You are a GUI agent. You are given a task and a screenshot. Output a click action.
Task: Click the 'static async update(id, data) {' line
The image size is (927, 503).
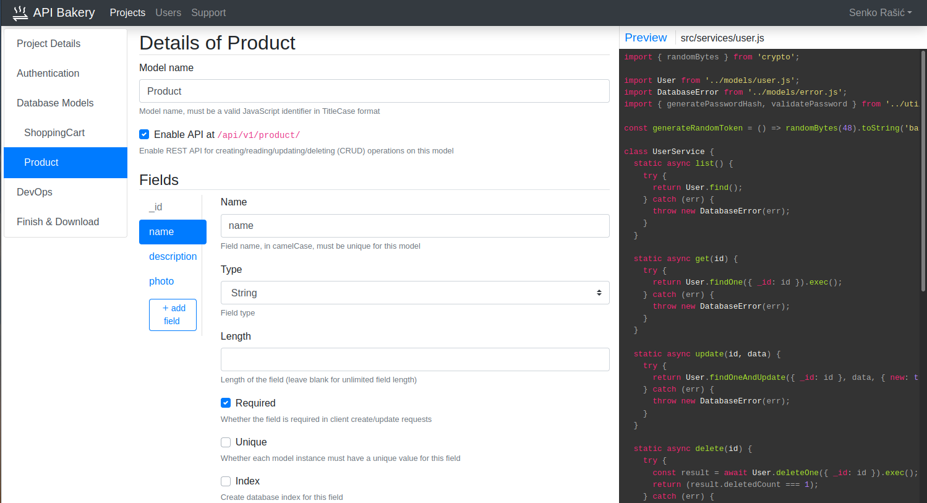coord(707,354)
